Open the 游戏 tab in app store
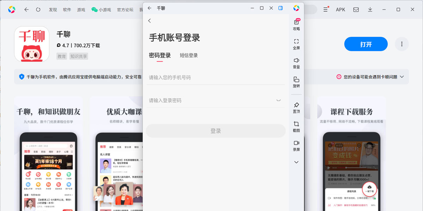 [x=81, y=9]
